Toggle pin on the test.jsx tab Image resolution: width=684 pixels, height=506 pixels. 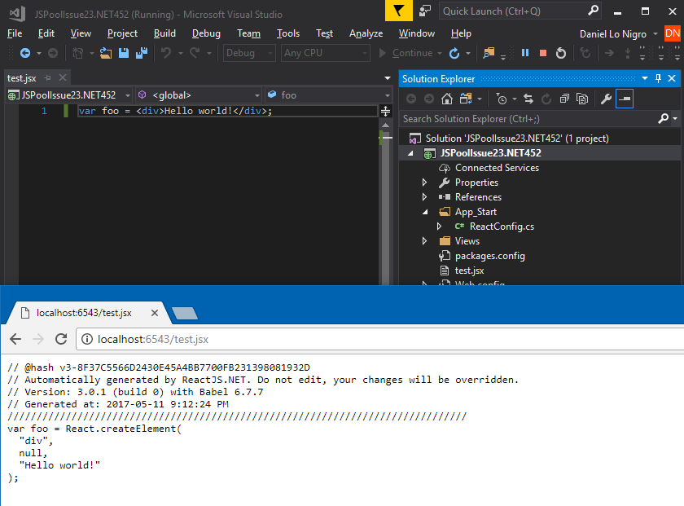point(48,78)
